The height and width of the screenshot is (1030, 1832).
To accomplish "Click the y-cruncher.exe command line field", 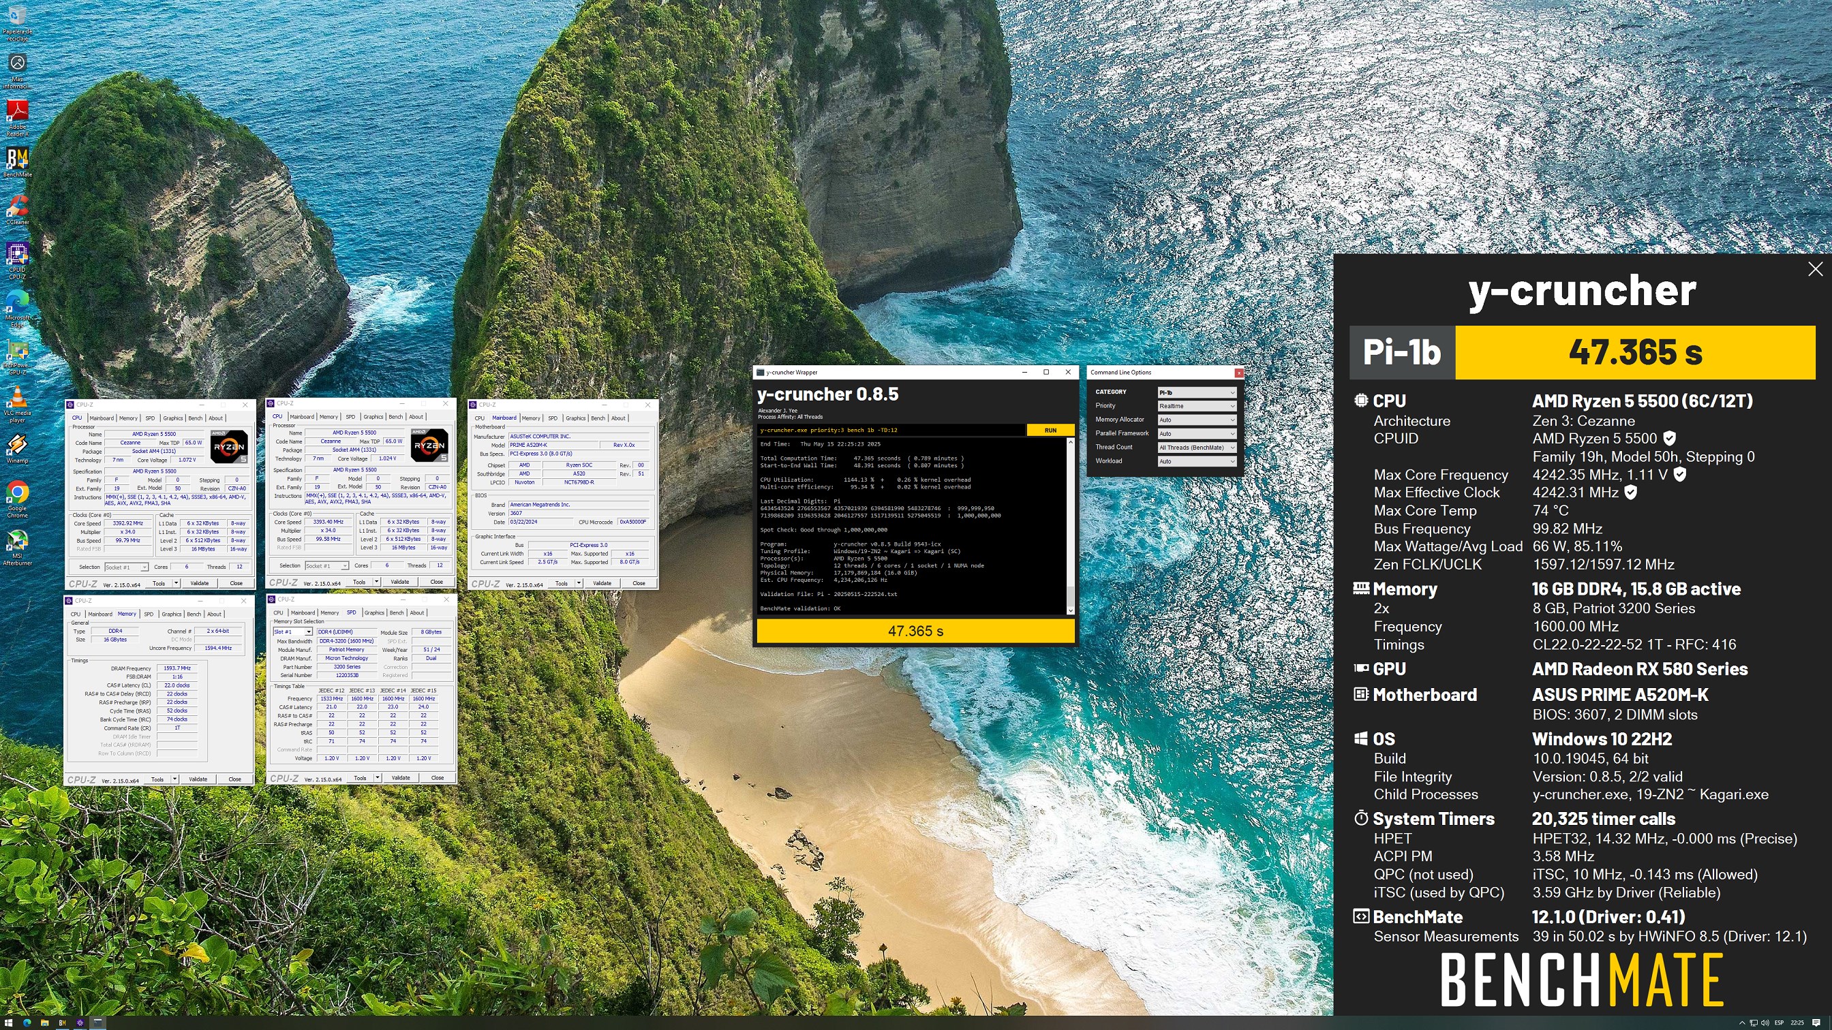I will tap(891, 430).
